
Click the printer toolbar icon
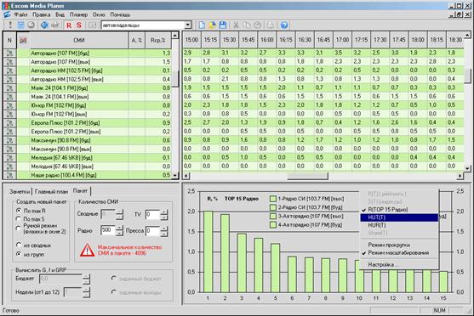coord(54,25)
